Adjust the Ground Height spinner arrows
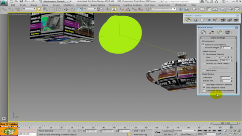 click(x=232, y=48)
